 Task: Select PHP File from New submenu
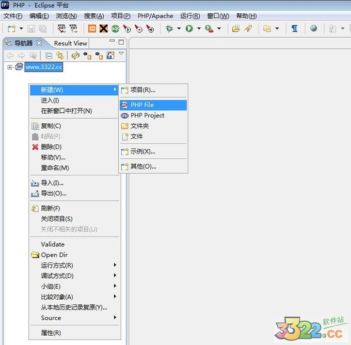(x=142, y=105)
